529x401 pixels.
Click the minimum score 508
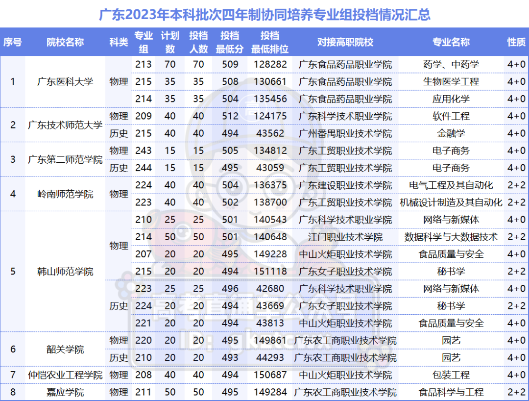(x=230, y=82)
